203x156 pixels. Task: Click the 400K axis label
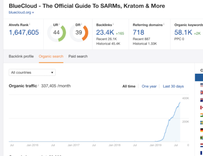point(186,98)
